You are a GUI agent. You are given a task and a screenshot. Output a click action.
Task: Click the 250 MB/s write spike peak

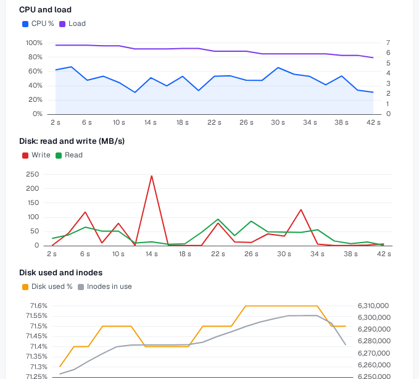click(152, 176)
